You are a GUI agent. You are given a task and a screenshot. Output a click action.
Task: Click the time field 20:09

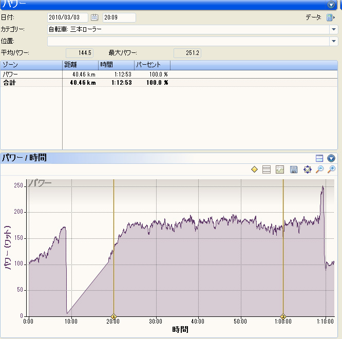tap(119, 17)
